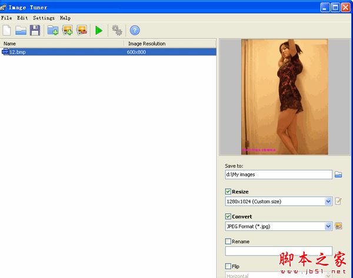Select the 600x800 resolution cell

[x=136, y=52]
